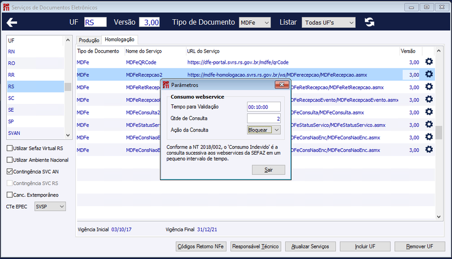Click the MDFeQRCode service name
The image size is (452, 259).
point(141,62)
